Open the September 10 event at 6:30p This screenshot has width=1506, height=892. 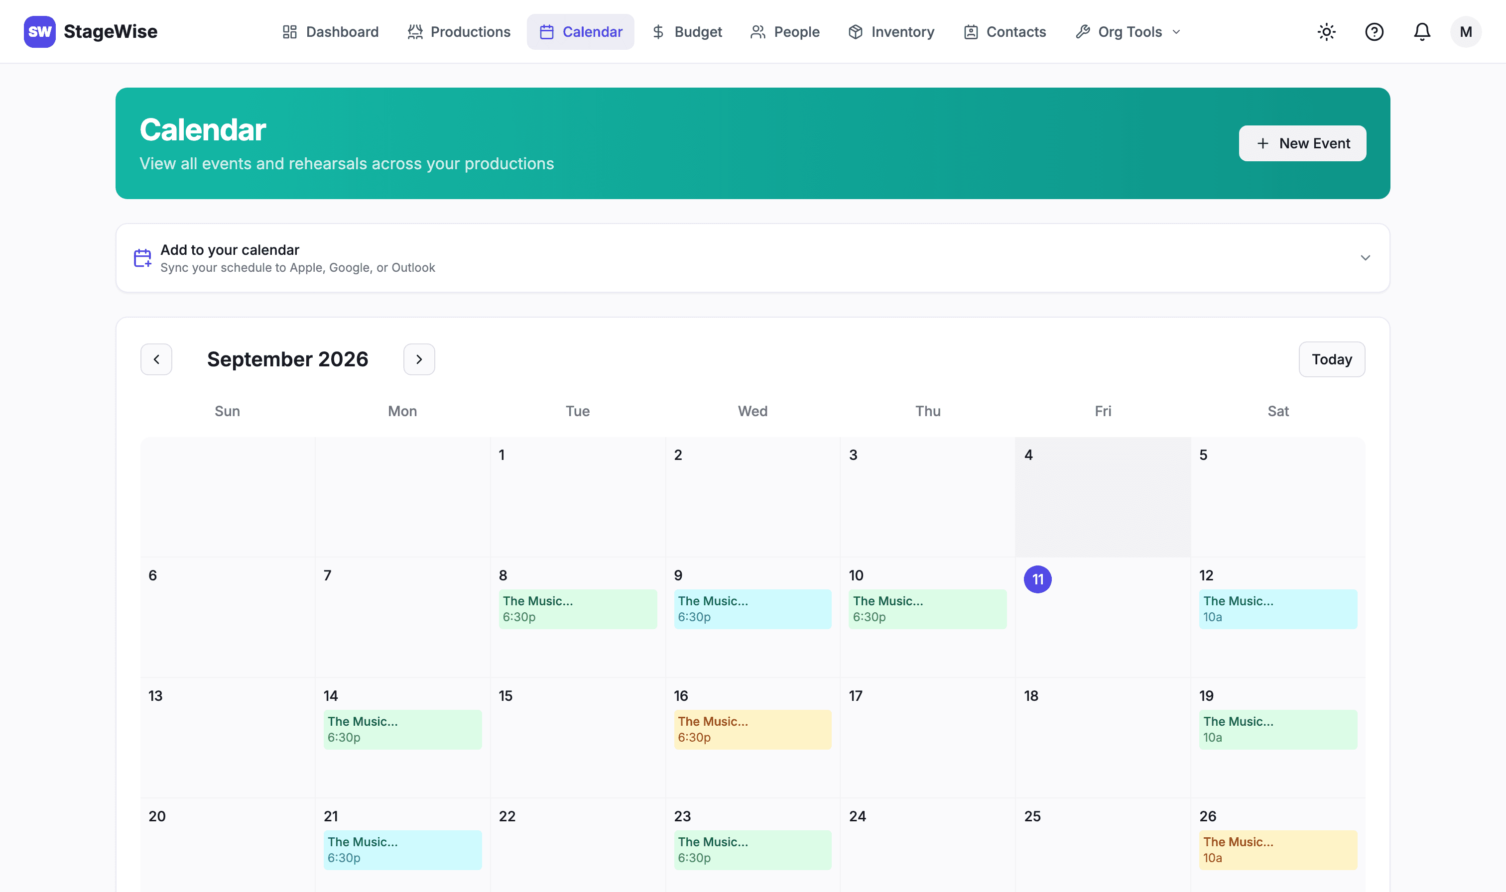(928, 609)
